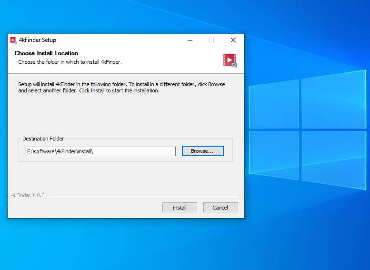Click the 'Choose Install Location' heading
370x270 pixels.
pyautogui.click(x=46, y=53)
